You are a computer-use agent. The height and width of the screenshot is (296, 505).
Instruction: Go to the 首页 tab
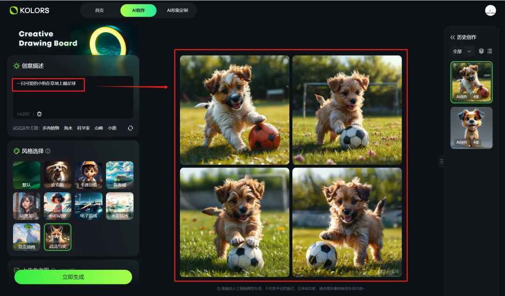pos(100,10)
